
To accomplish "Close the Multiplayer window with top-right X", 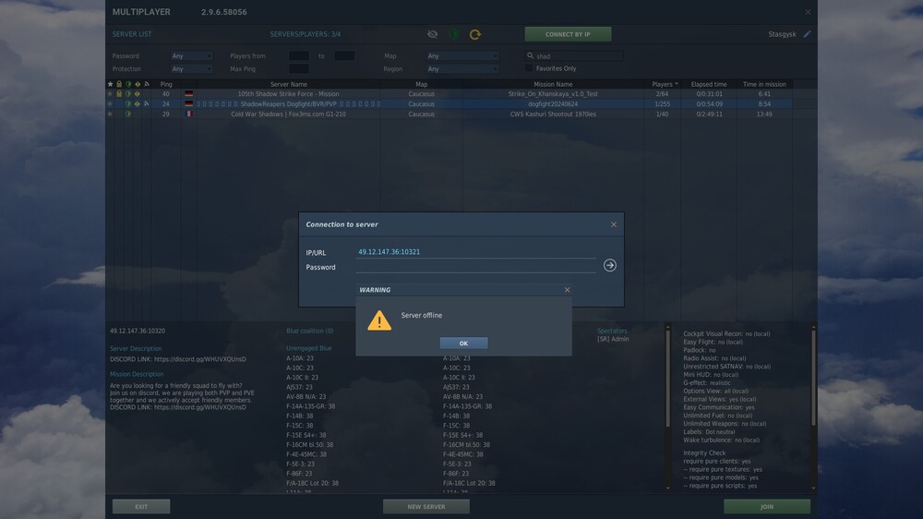I will 808,12.
